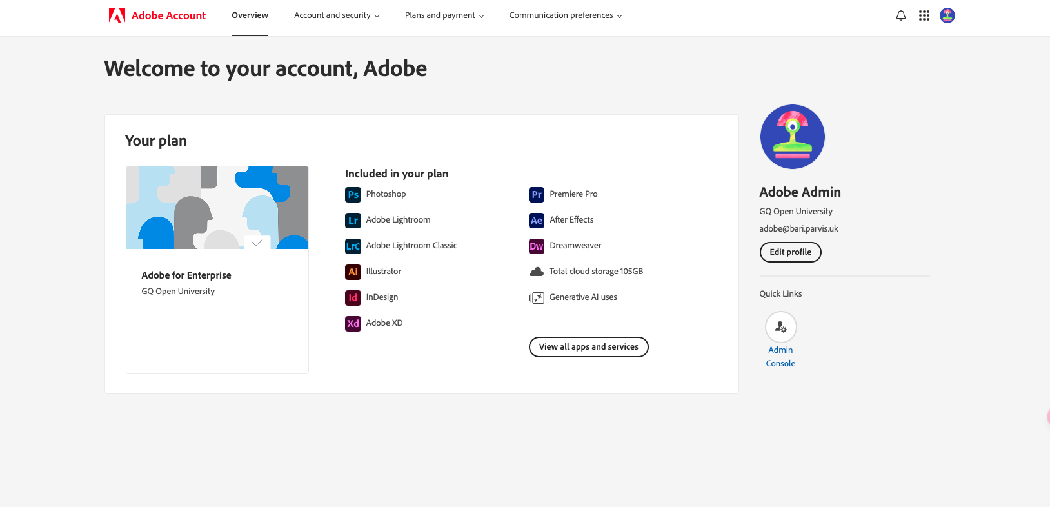The height and width of the screenshot is (507, 1050).
Task: Expand the Communication preferences menu
Action: [566, 15]
